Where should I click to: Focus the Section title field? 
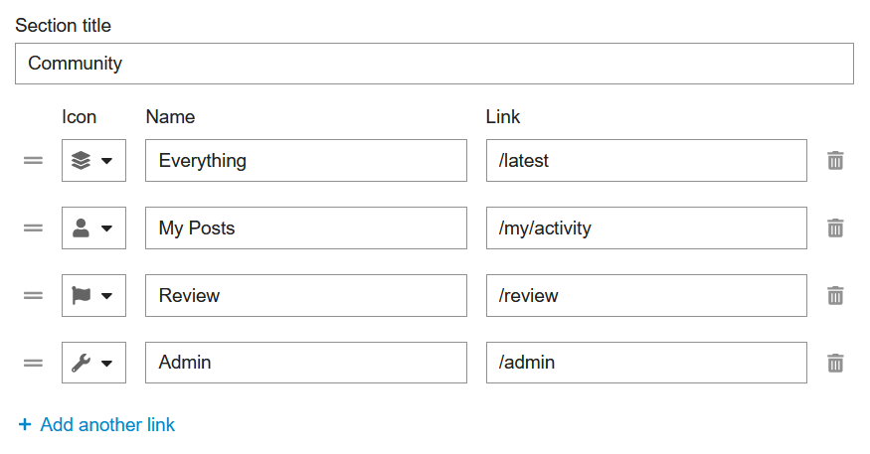pyautogui.click(x=434, y=64)
